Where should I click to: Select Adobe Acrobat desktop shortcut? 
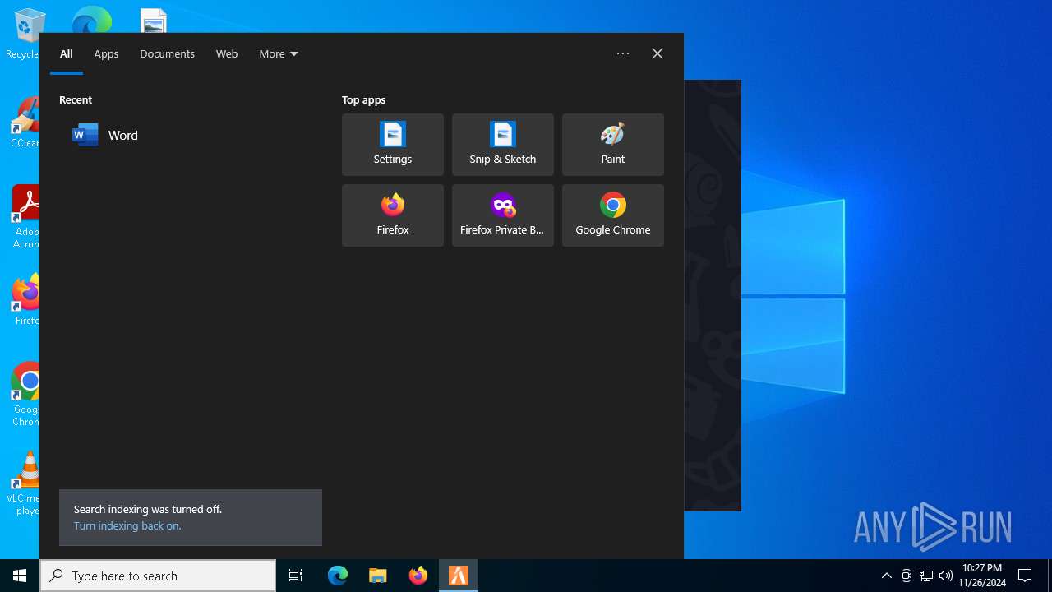click(x=25, y=217)
